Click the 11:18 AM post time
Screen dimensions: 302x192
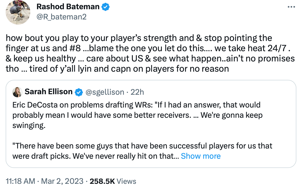pyautogui.click(x=20, y=181)
